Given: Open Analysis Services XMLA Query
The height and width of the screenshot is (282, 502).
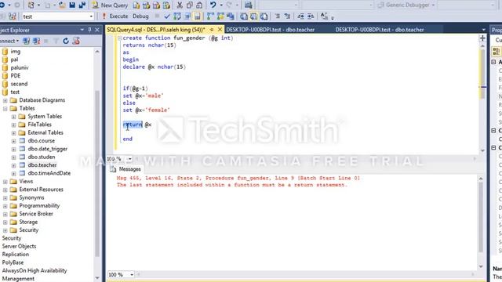Looking at the screenshot, I should [x=166, y=5].
